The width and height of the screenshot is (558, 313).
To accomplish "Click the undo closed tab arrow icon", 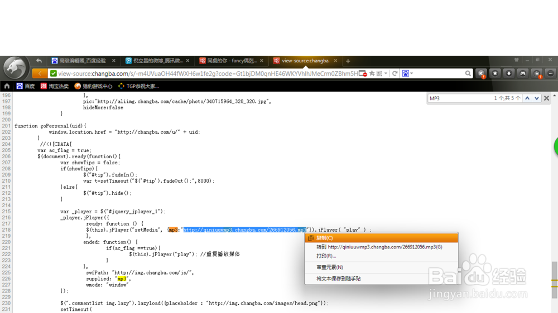I will coord(39,61).
